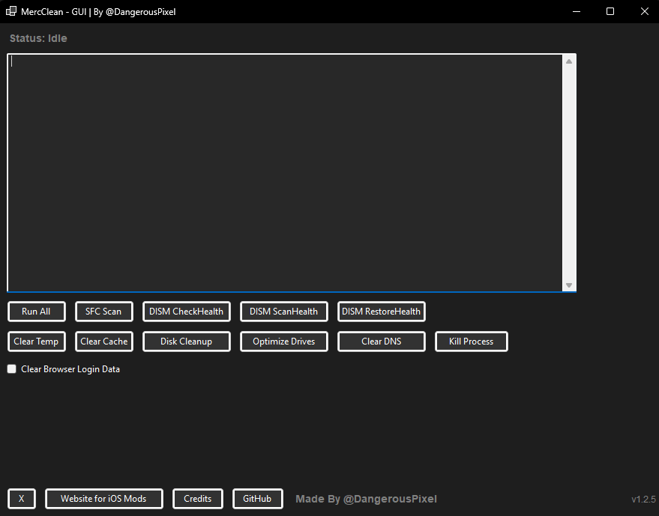Click the scrollbar of the log area
This screenshot has height=516, width=659.
pos(570,172)
